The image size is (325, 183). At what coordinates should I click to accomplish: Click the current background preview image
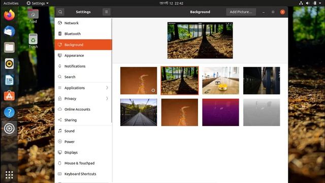point(200,40)
